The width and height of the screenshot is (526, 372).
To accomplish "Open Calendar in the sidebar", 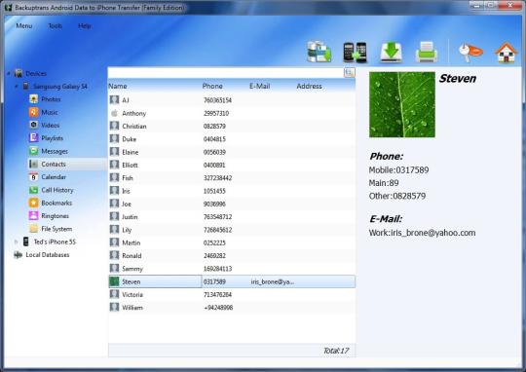I will [x=54, y=177].
